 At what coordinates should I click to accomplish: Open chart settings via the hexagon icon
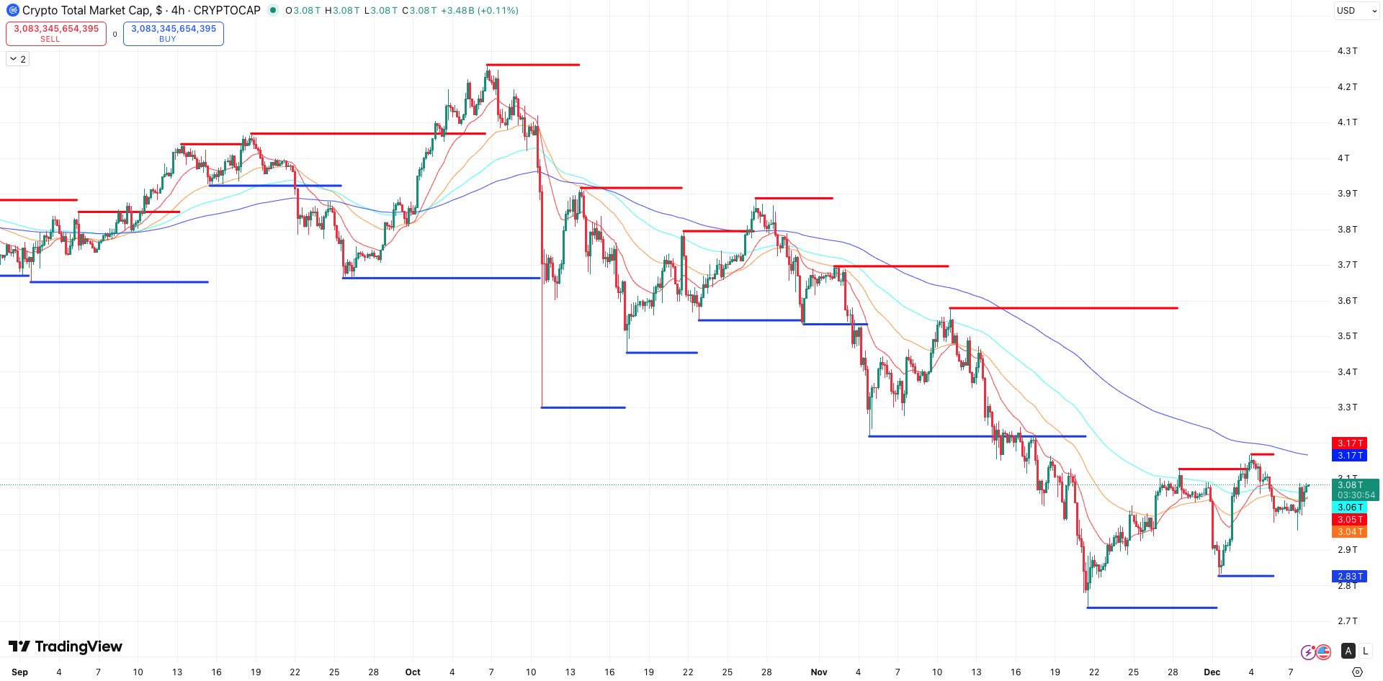click(x=1357, y=672)
